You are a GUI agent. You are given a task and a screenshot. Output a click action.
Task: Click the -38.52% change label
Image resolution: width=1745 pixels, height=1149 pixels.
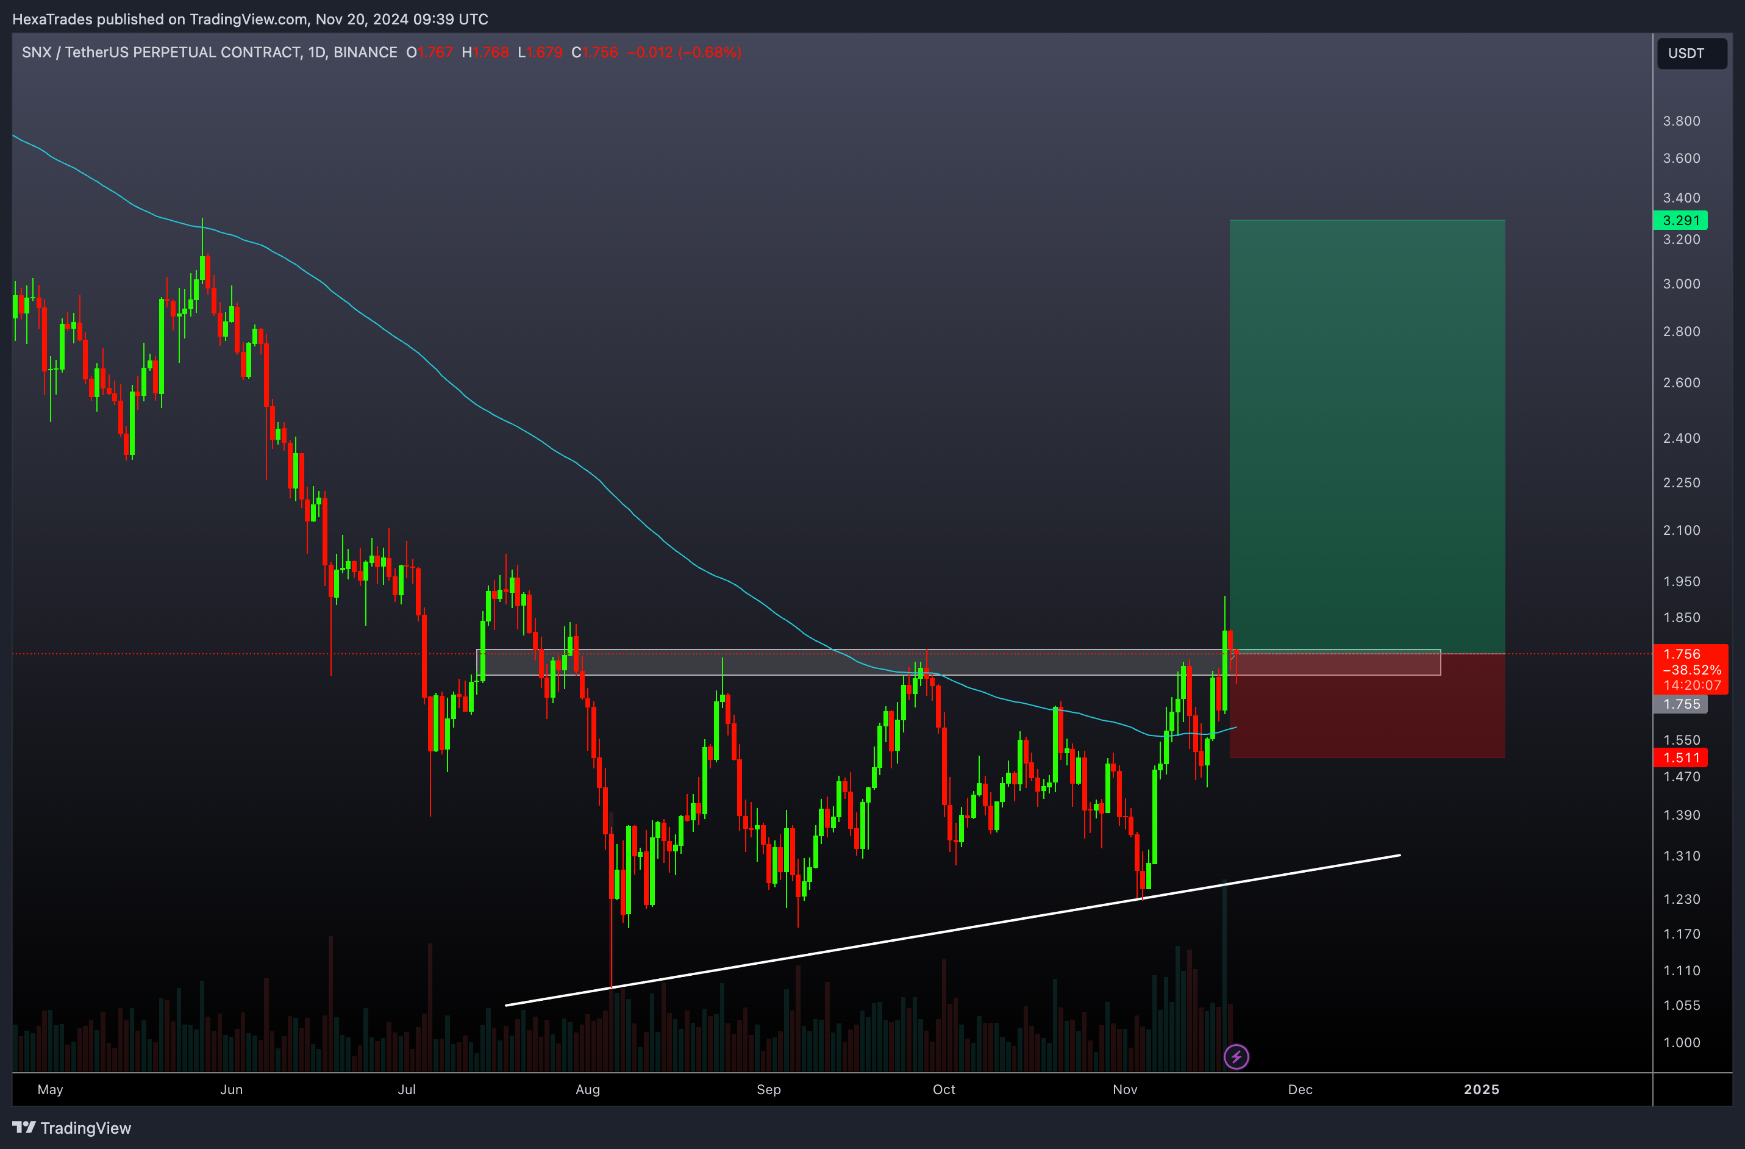pos(1691,670)
